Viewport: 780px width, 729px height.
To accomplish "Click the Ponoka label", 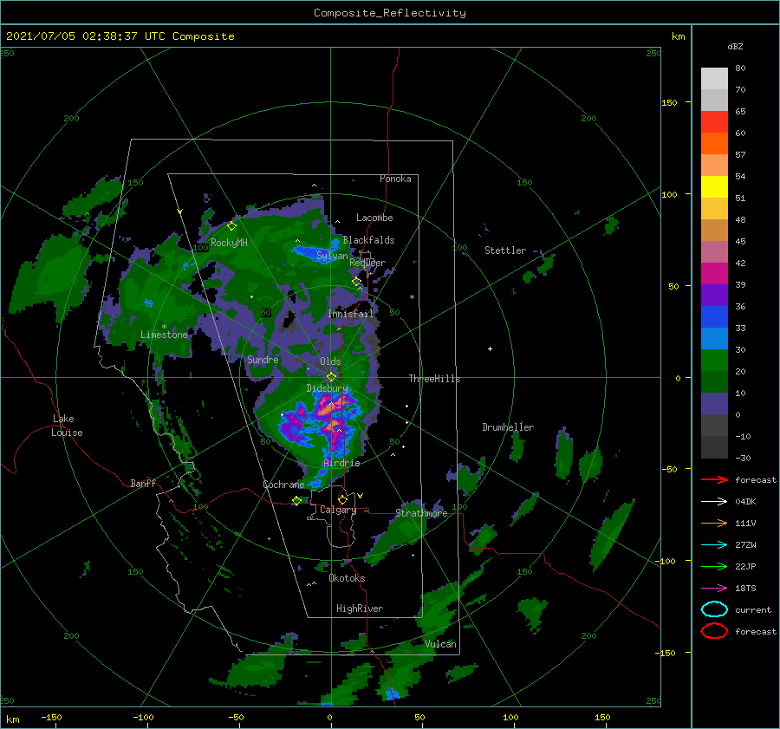I will (x=395, y=179).
